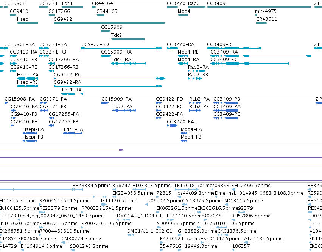The image size is (322, 252).
Task: Click the Hsepi-PB protein label
Action: (33, 137)
